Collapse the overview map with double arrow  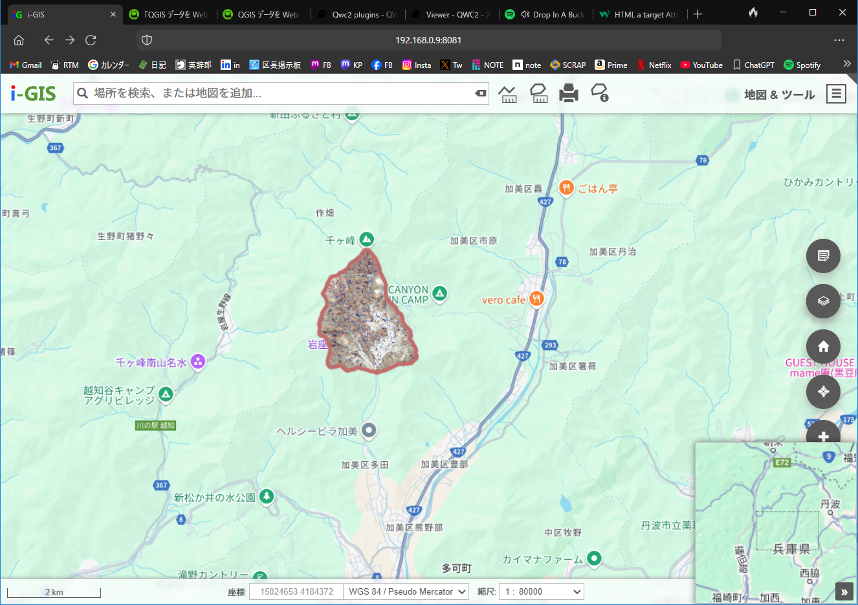pos(844,591)
